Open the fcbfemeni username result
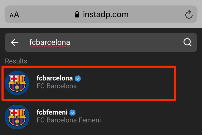 52,112
